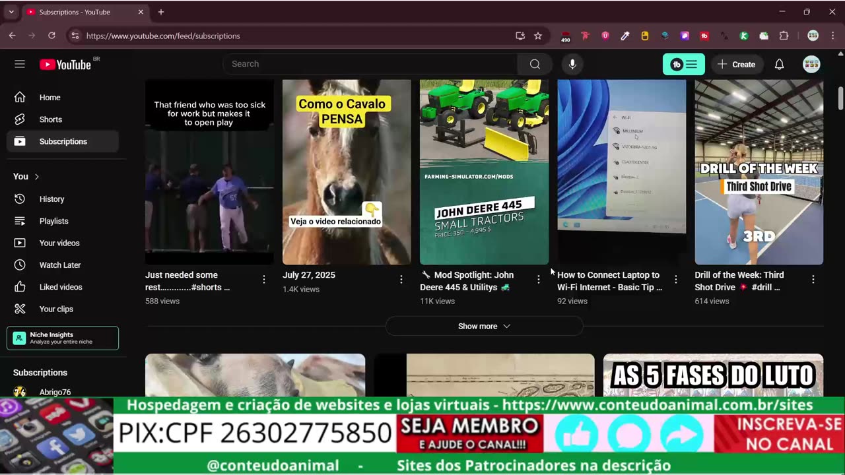
Task: Play the baseball 'That friend' short thumbnail
Action: [x=209, y=172]
